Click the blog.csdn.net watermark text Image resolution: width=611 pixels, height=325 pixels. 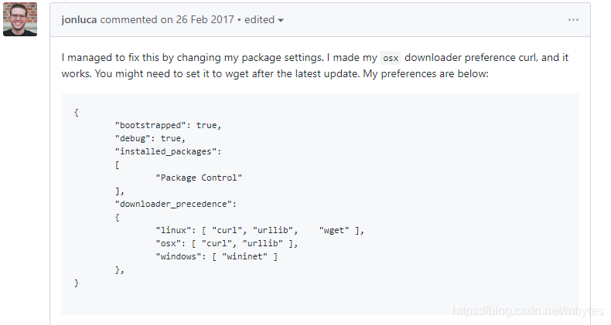[x=527, y=310]
